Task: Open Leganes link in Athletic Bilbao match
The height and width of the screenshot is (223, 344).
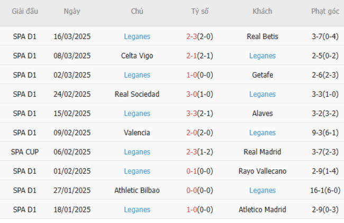Action: click(x=262, y=190)
